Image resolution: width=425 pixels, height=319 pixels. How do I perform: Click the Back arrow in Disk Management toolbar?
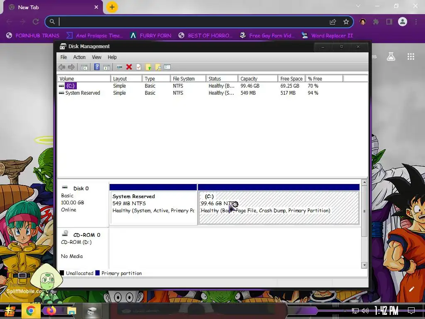click(x=62, y=67)
